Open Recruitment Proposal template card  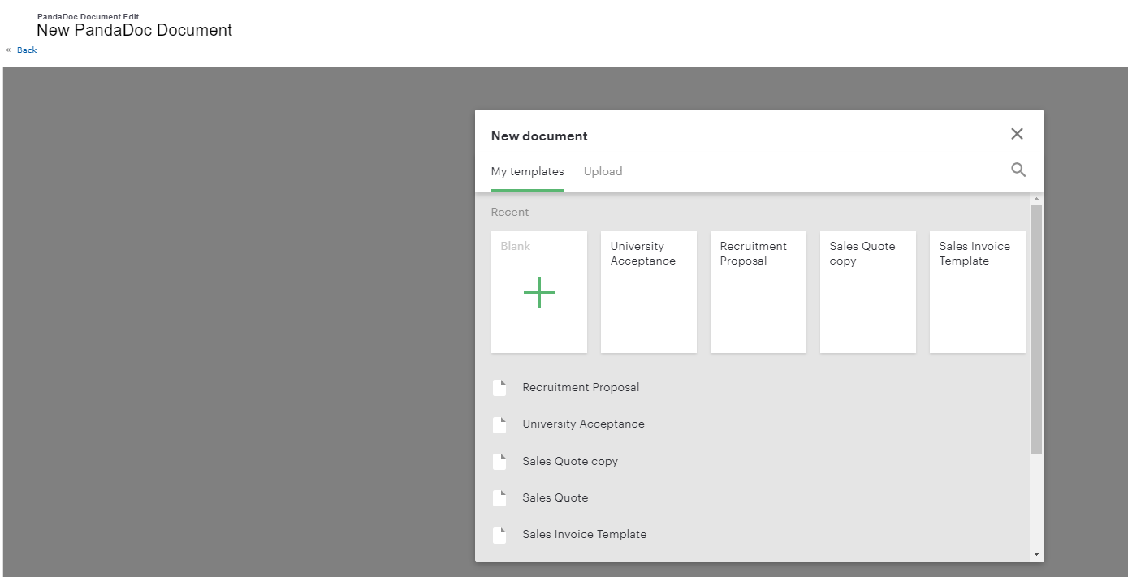tap(758, 292)
